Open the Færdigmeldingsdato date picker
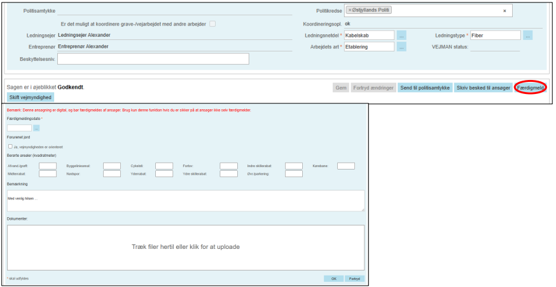This screenshot has width=556, height=287. point(36,128)
